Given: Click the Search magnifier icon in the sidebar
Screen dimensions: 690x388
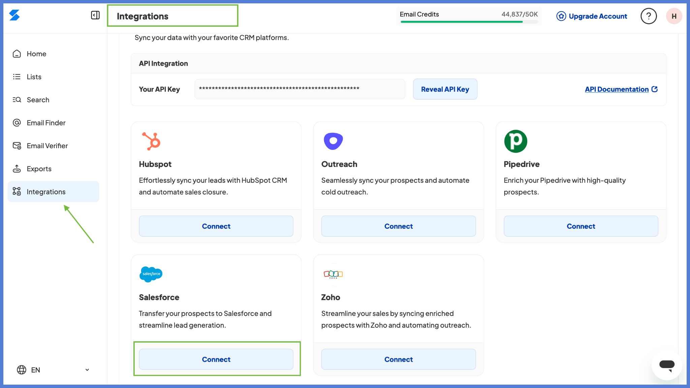Looking at the screenshot, I should [17, 100].
